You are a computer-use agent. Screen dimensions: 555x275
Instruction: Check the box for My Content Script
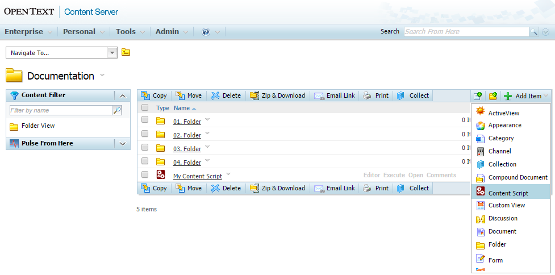pyautogui.click(x=145, y=174)
